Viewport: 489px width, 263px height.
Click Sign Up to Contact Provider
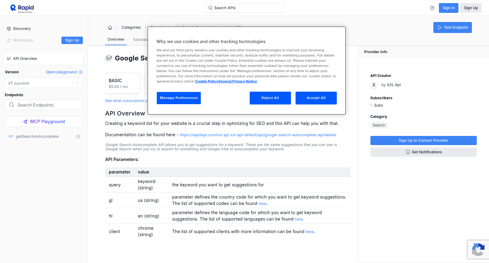pyautogui.click(x=423, y=141)
